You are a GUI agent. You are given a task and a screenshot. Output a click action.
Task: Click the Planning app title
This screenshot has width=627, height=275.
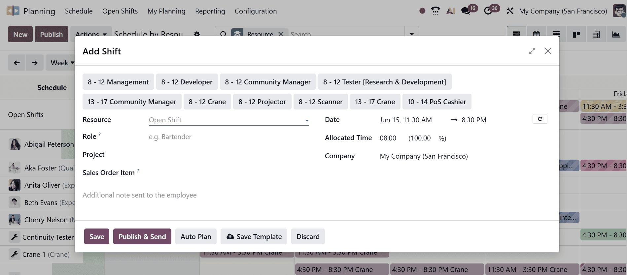[x=39, y=11]
